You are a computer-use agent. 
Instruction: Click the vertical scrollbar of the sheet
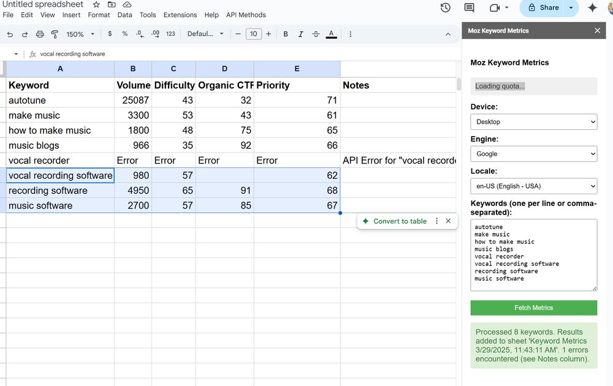pyautogui.click(x=459, y=85)
